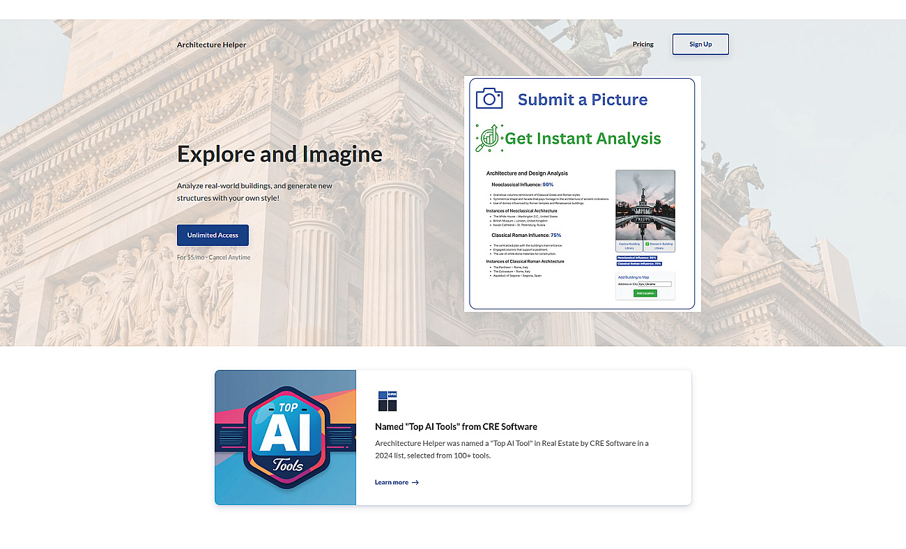
Task: Click the Top AI Tools badge image
Action: click(x=286, y=438)
